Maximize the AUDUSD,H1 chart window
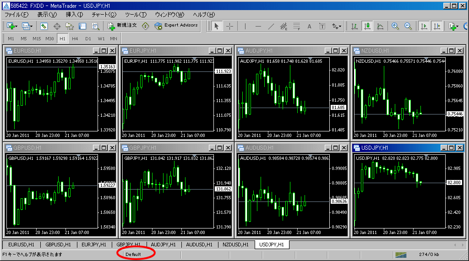Image resolution: width=469 pixels, height=261 pixels. (336, 148)
